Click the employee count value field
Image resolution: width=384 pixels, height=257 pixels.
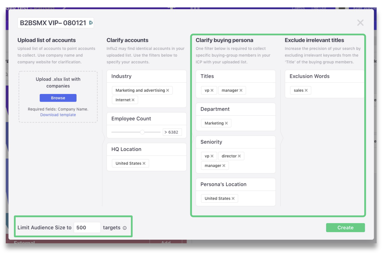pyautogui.click(x=172, y=132)
